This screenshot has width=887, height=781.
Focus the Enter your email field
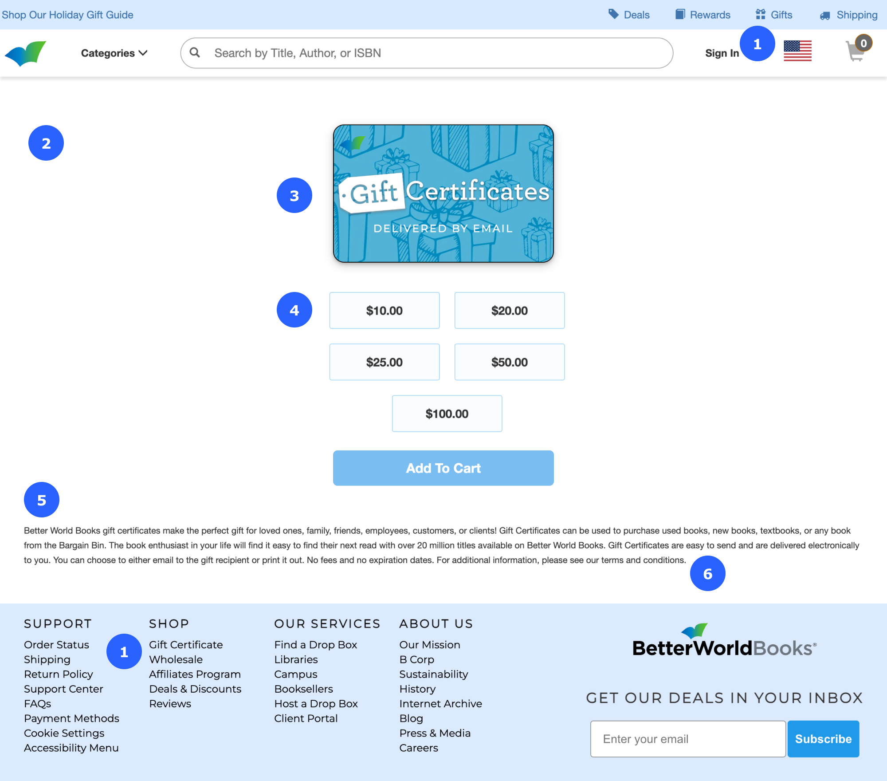coord(687,739)
